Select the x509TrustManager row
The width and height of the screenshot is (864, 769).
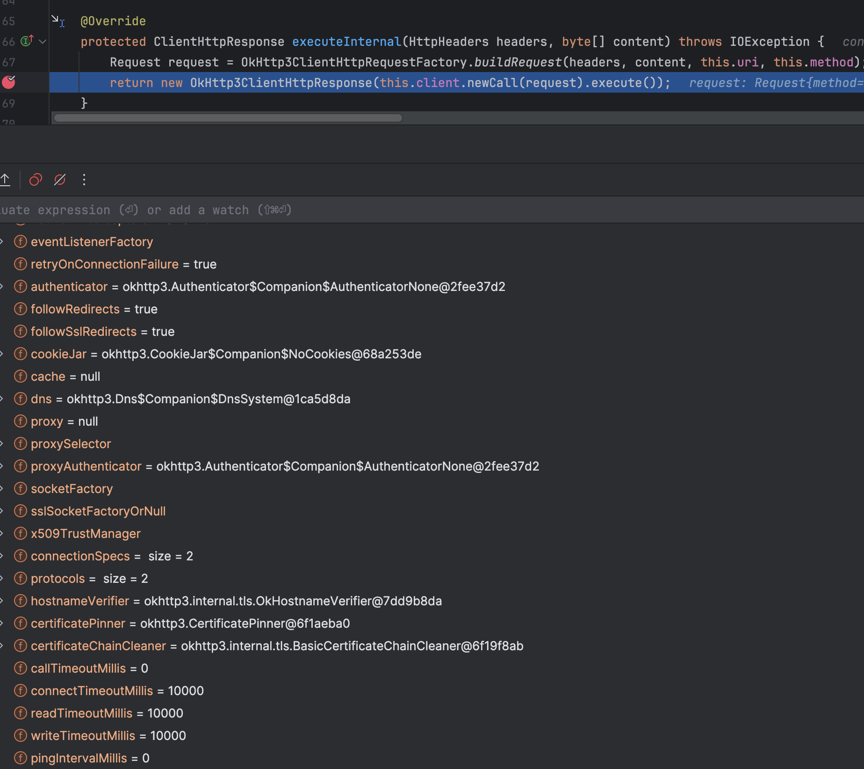432,534
